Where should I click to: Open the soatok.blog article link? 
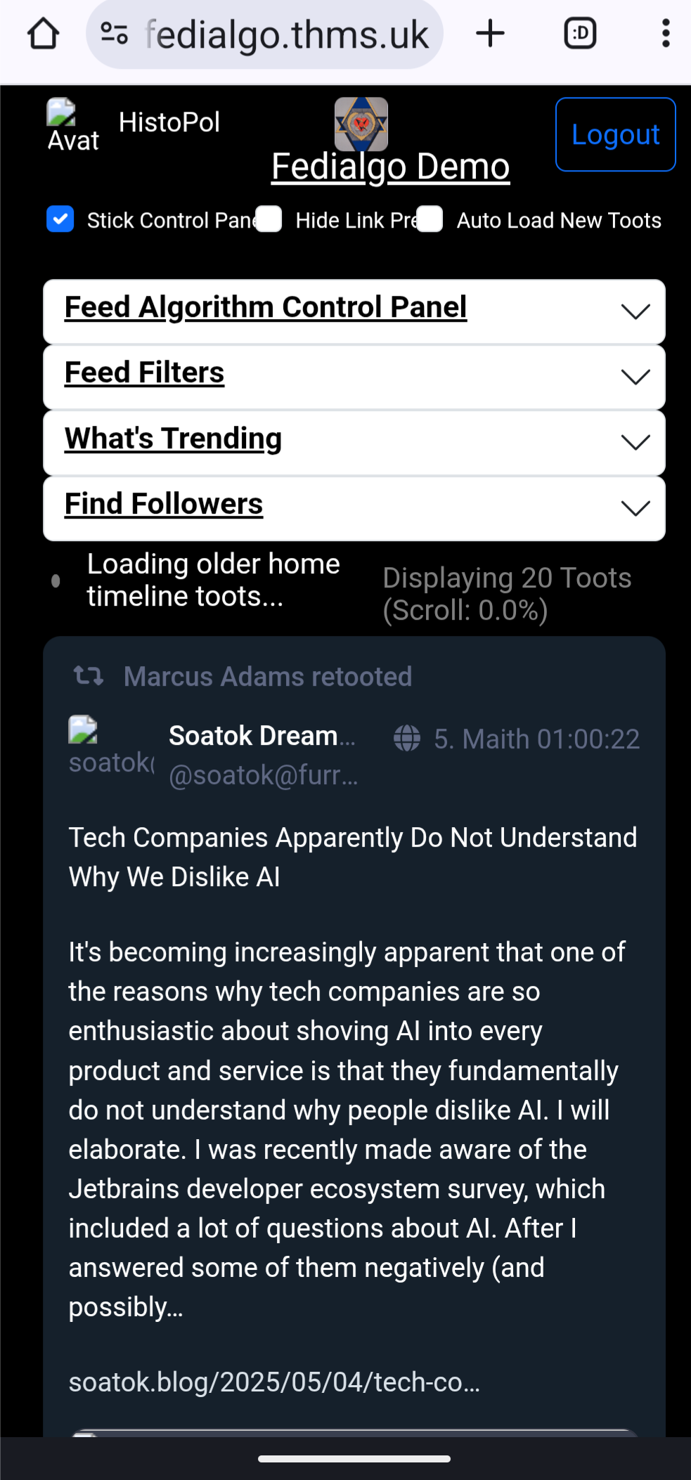(x=274, y=1382)
